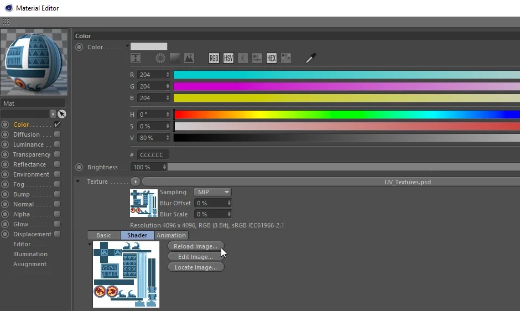Click the hex value CCCCCC field
This screenshot has height=311, width=520.
tap(153, 155)
